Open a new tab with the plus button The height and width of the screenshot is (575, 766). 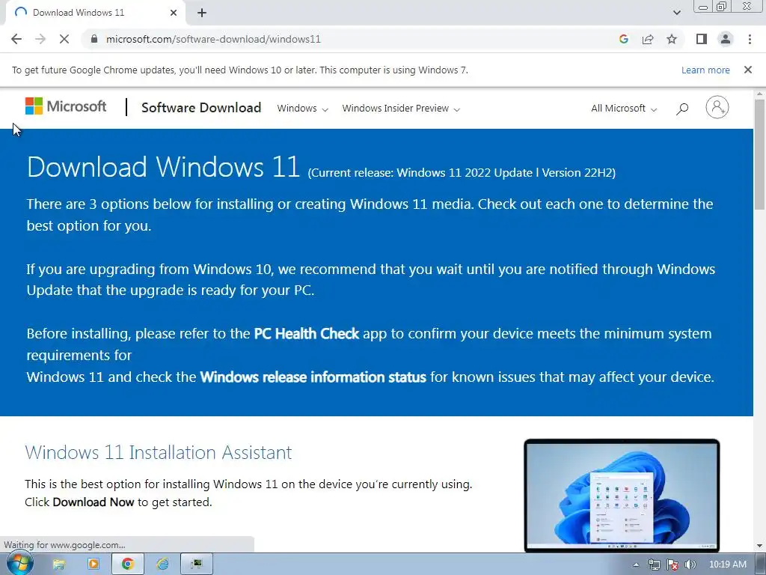point(202,13)
